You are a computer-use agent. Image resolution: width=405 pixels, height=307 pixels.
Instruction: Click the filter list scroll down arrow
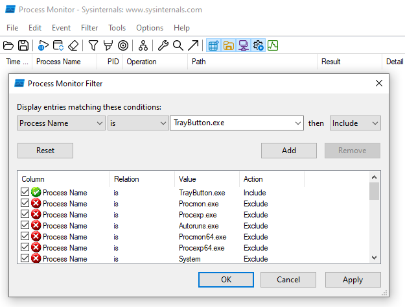coord(374,258)
